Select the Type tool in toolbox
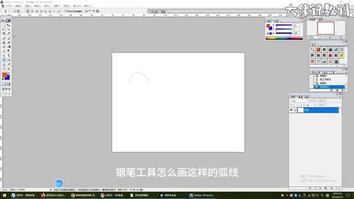This screenshot has height=199, width=354. pos(9,55)
